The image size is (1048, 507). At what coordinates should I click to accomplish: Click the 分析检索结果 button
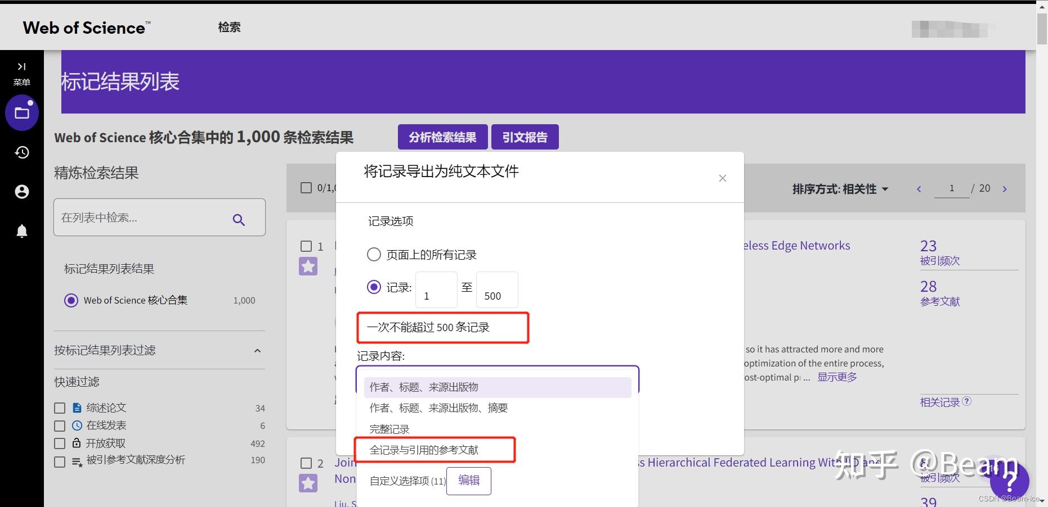[442, 137]
